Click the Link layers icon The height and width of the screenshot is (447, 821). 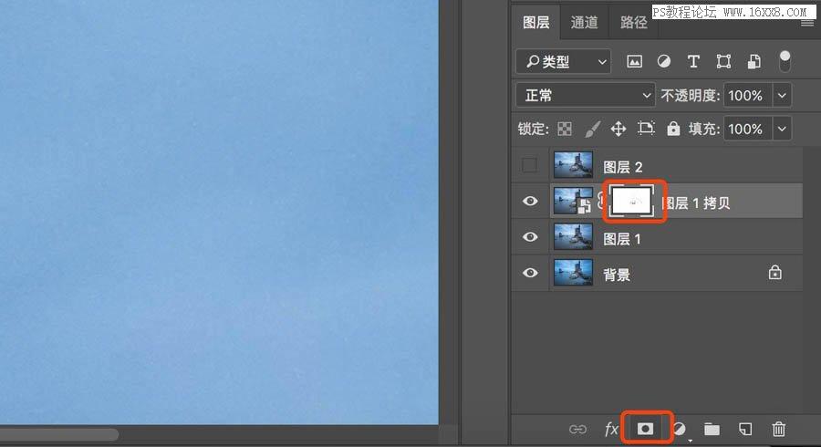click(577, 428)
